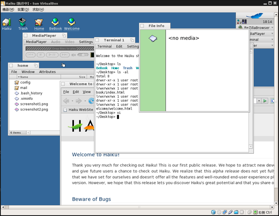Open the Window menu in home window

[28, 72]
